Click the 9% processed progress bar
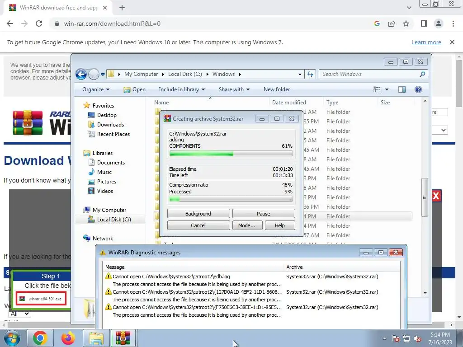Screen dimensions: 463x347 click(x=231, y=199)
